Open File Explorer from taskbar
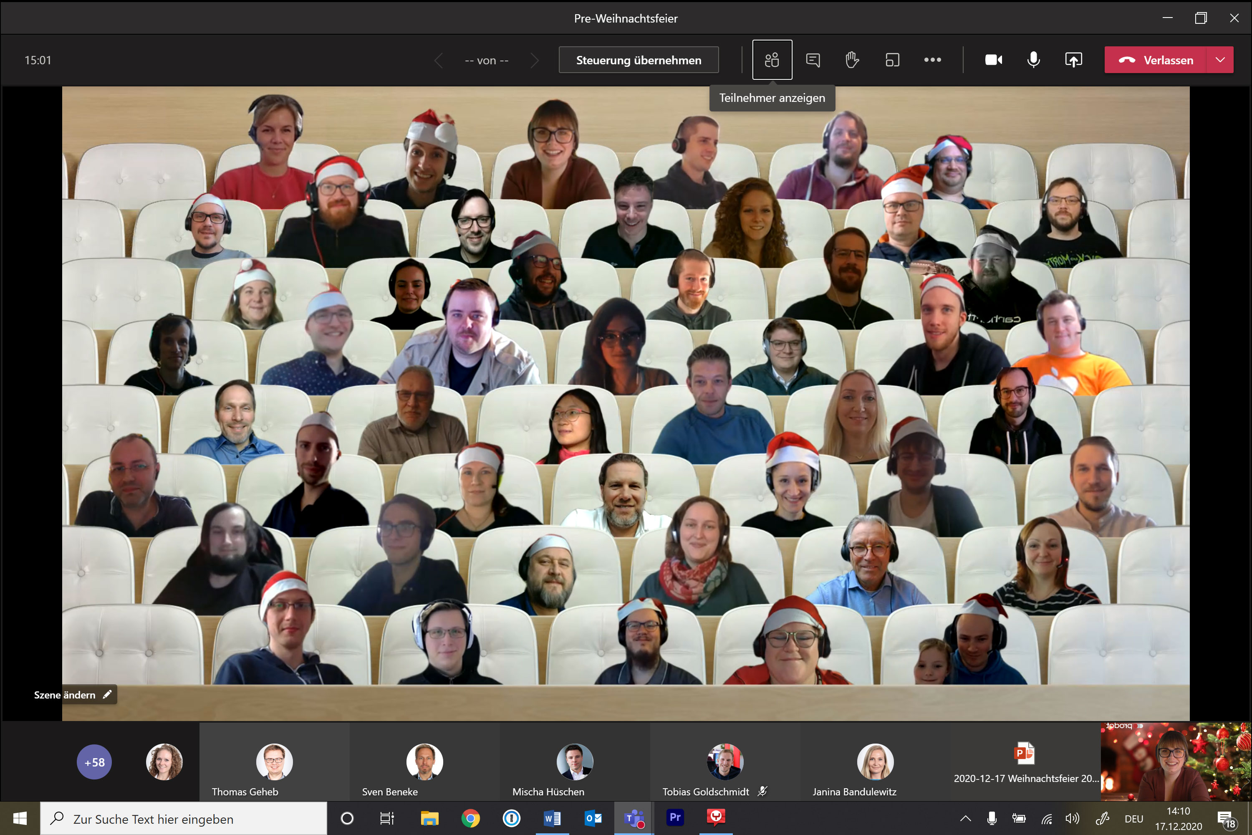 point(429,818)
